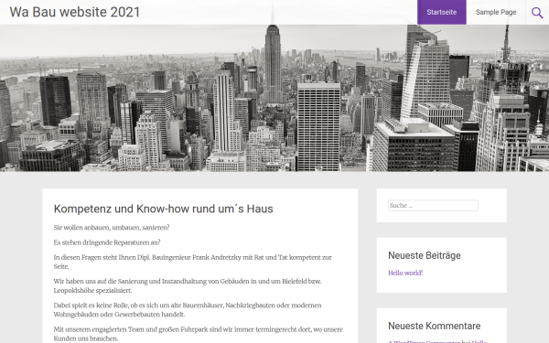Open the Sample Page menu item
Screen dimensions: 549x343
click(496, 12)
